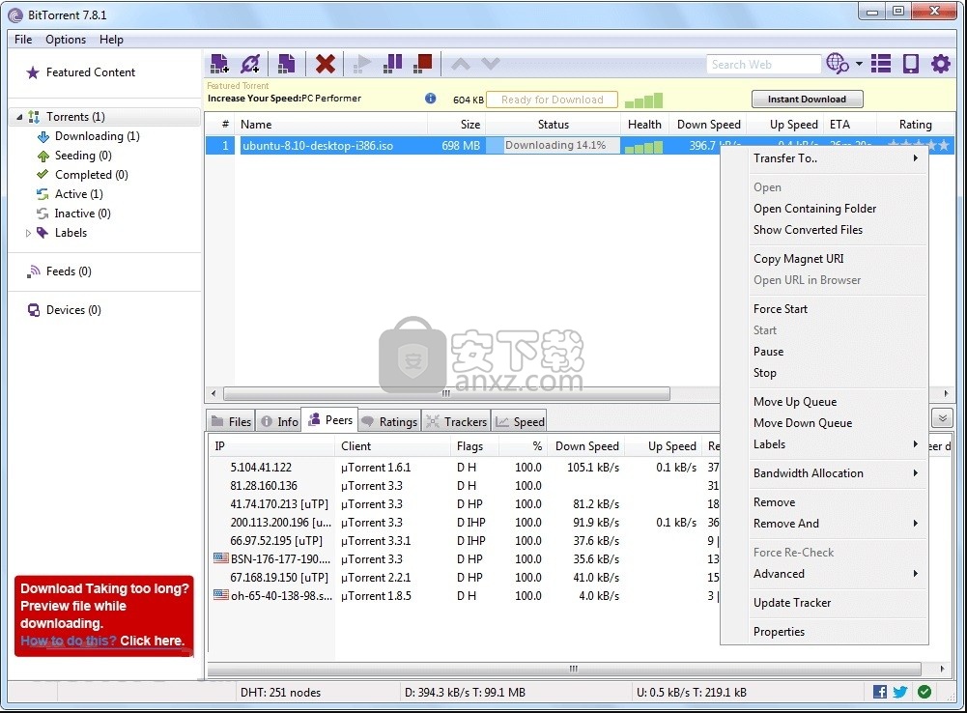Collapse the detail pane with chevron button

942,418
